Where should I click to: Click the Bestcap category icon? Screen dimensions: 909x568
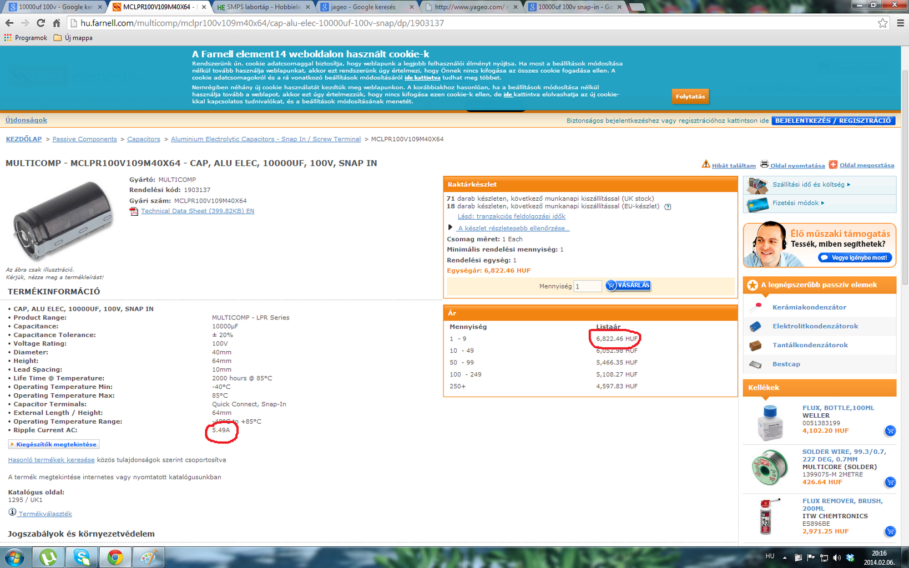tap(756, 364)
